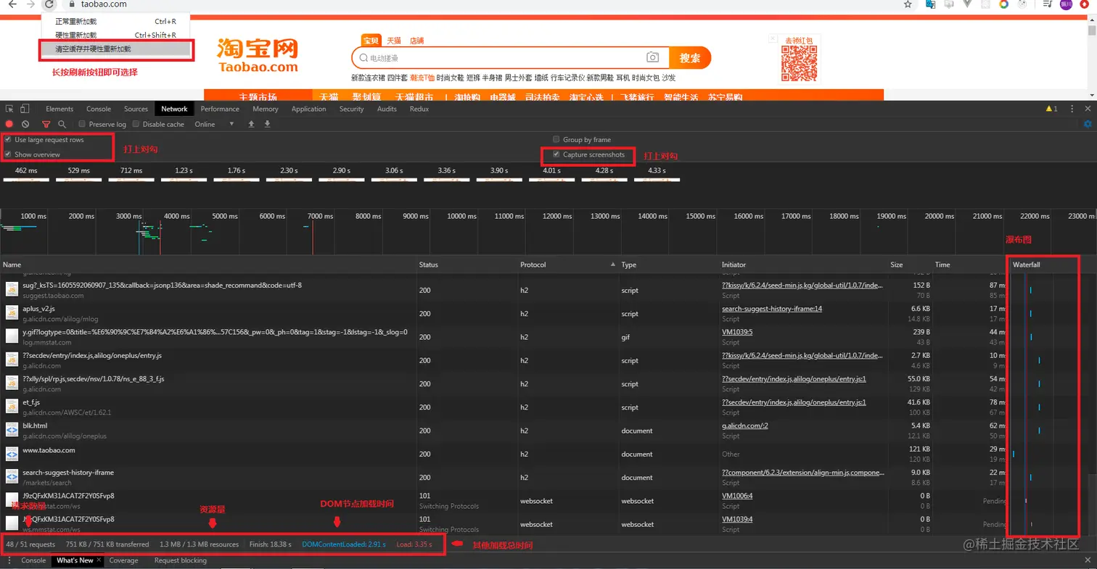
Task: Switch to the Console tab in DevTools
Action: (x=99, y=109)
